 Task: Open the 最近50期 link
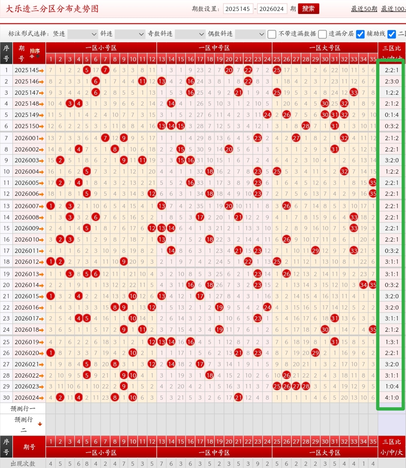pyautogui.click(x=364, y=9)
